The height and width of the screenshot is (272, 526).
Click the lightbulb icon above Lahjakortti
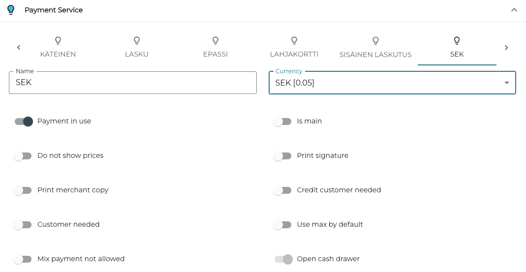294,40
